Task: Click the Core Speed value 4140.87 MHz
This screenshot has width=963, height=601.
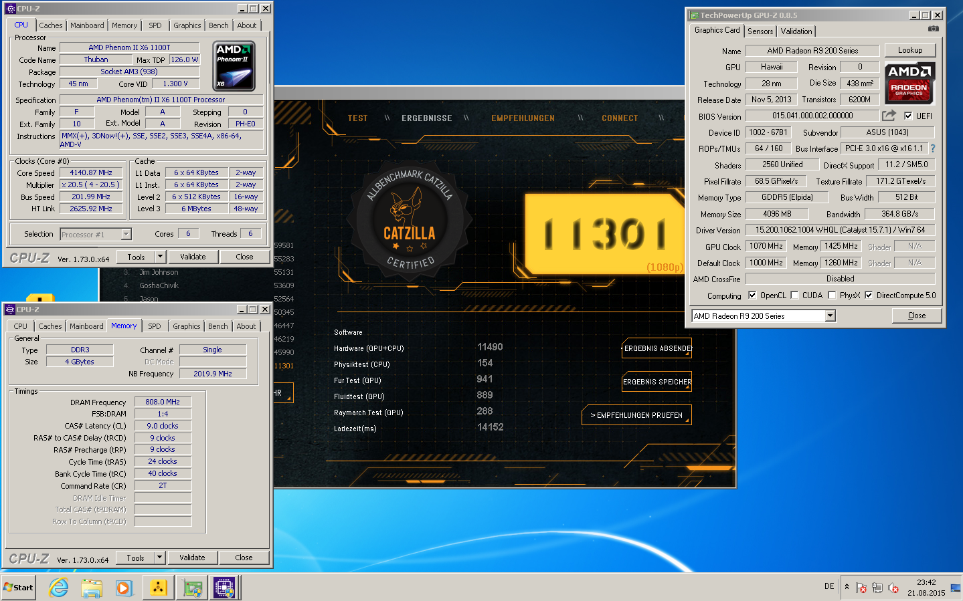Action: (91, 172)
